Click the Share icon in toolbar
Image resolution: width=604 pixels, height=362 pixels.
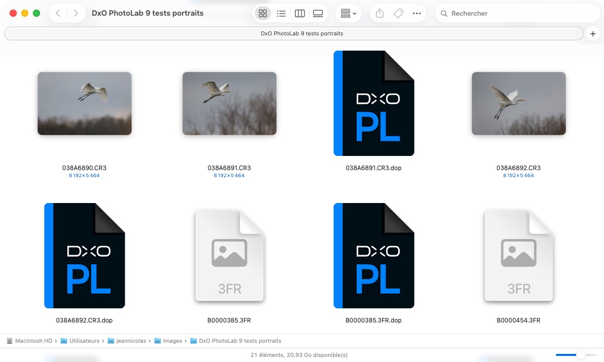[380, 14]
